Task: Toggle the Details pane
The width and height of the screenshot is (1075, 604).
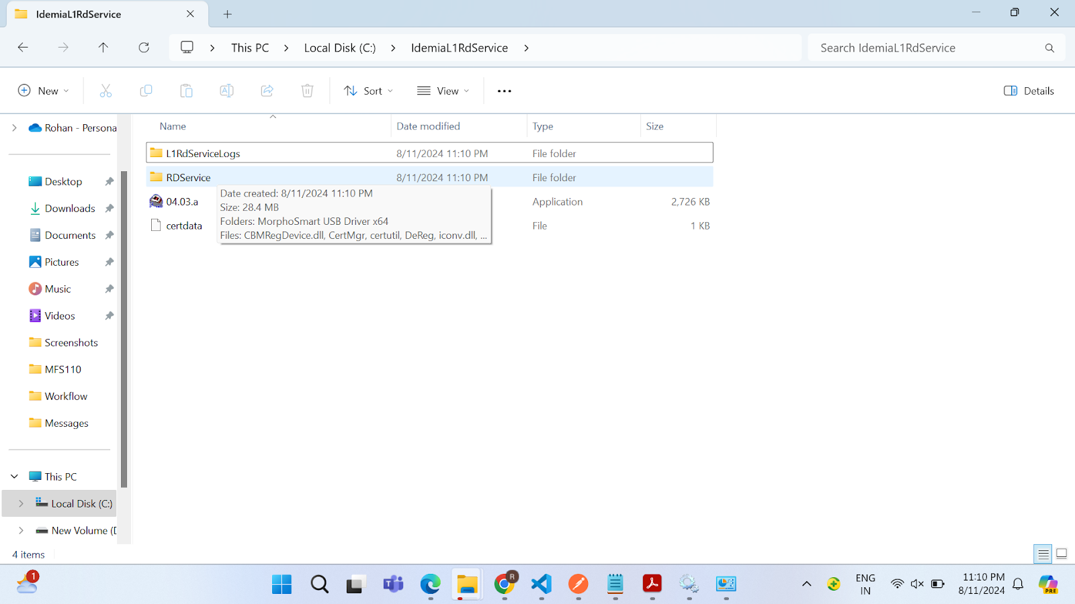Action: (x=1029, y=91)
